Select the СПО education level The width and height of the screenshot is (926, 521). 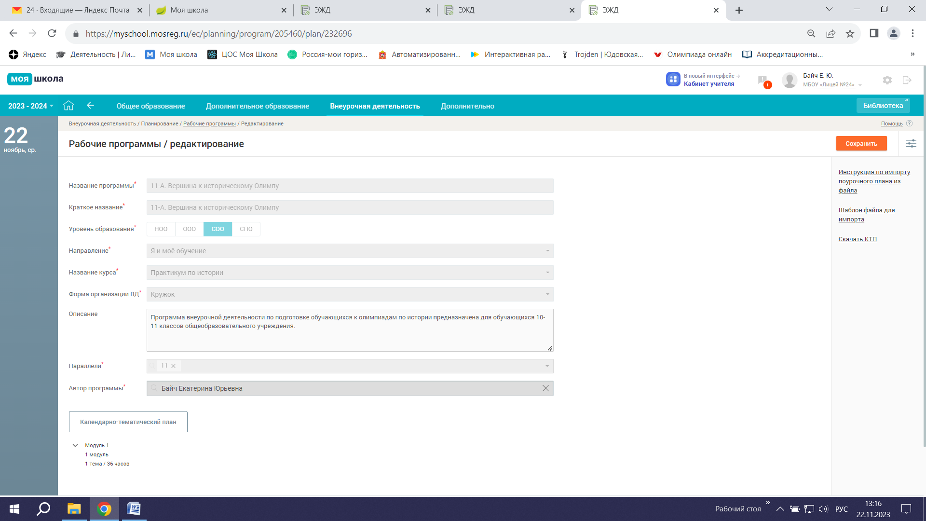(246, 229)
